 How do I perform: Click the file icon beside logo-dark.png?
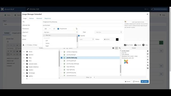(64, 67)
